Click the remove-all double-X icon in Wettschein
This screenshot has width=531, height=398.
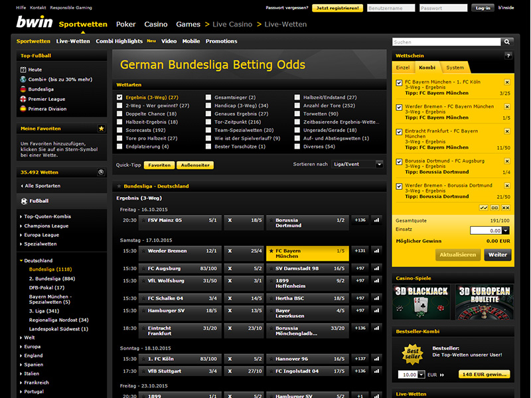pyautogui.click(x=506, y=208)
